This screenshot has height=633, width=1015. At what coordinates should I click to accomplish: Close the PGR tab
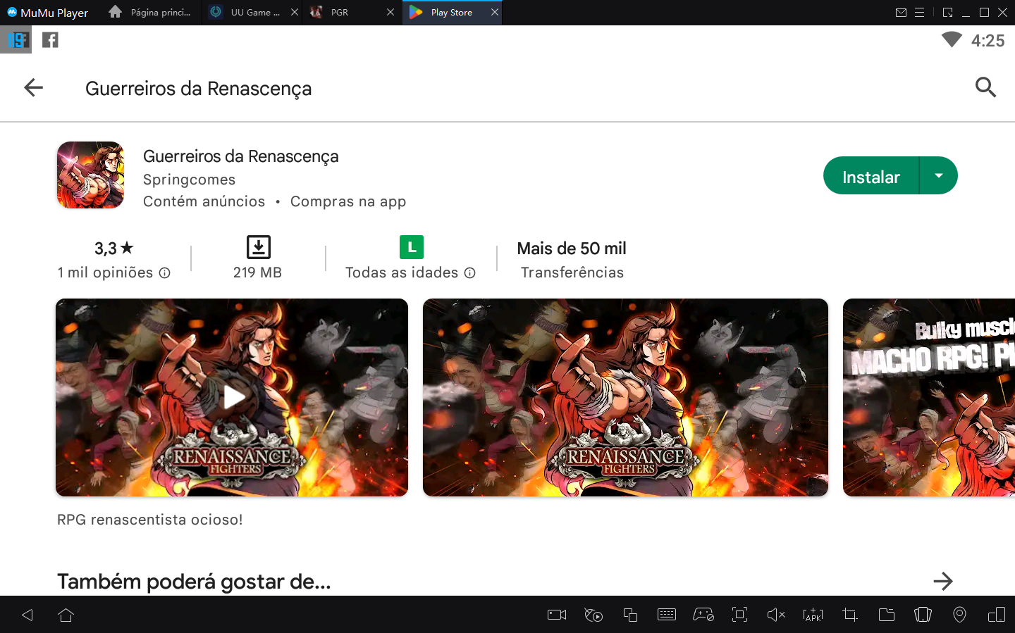[390, 13]
